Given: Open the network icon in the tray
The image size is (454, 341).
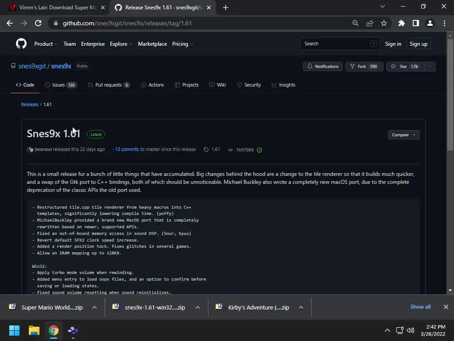Looking at the screenshot, I should click(x=400, y=330).
